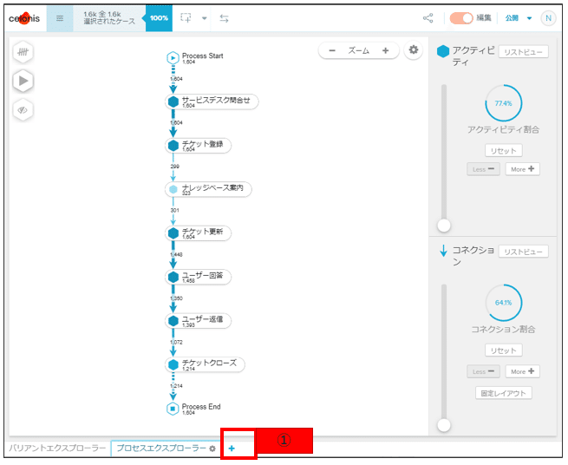Switch to バリアントエクスプローラー tab

[57, 449]
